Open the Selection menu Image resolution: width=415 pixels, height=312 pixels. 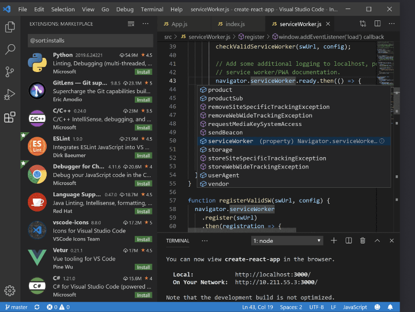pyautogui.click(x=63, y=9)
